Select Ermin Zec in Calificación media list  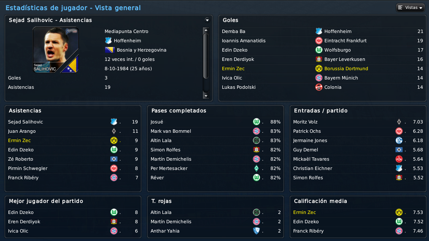coord(304,212)
